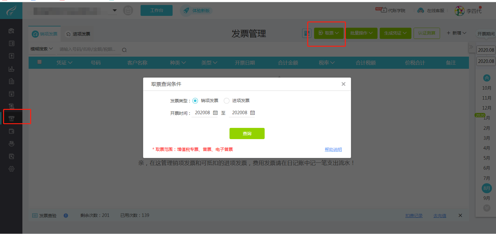496x234 pixels.
Task: Open the 帮助说明 link
Action: [x=333, y=149]
